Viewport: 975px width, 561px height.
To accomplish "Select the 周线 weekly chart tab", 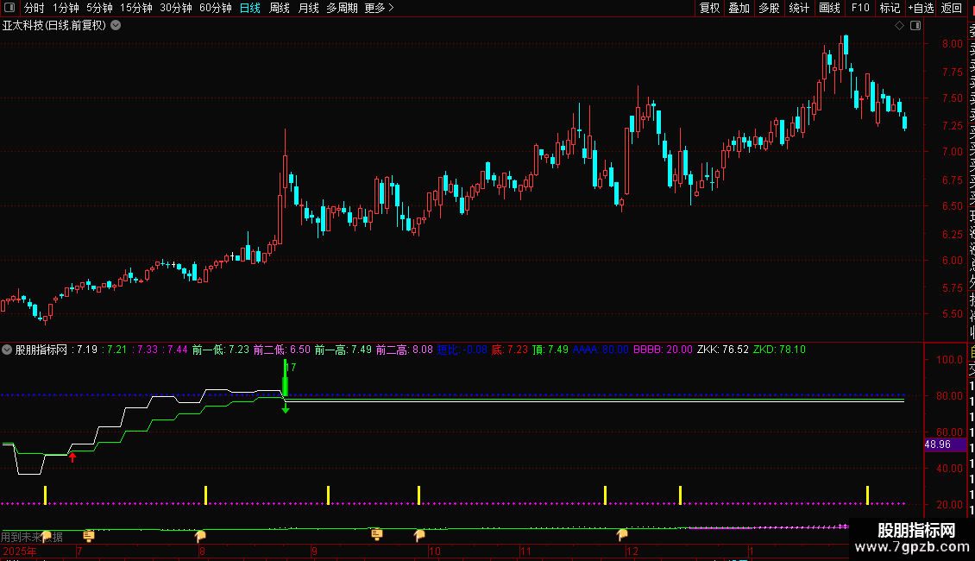I will 280,8.
